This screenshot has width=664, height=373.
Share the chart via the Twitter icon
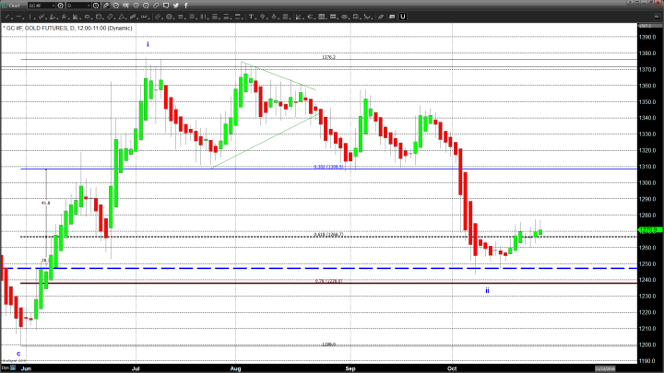coord(176,6)
